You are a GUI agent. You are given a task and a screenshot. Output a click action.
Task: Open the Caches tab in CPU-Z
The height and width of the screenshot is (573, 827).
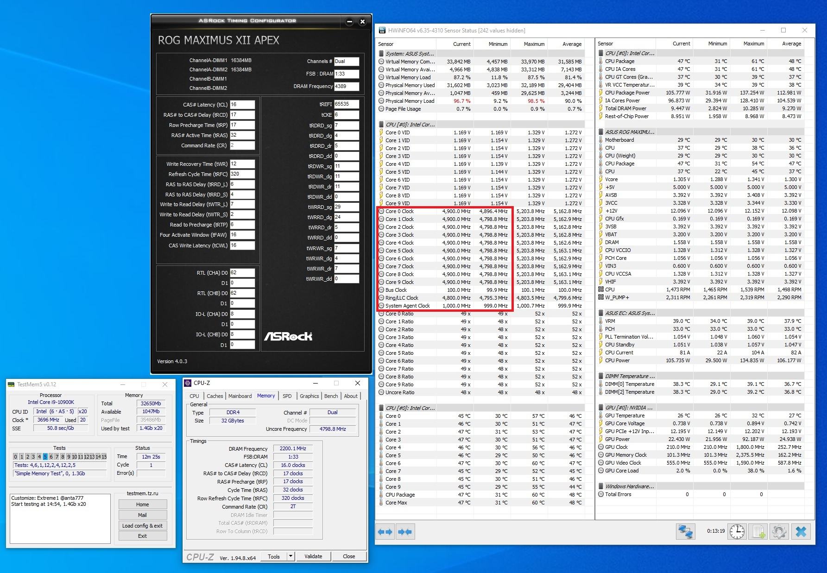click(215, 396)
